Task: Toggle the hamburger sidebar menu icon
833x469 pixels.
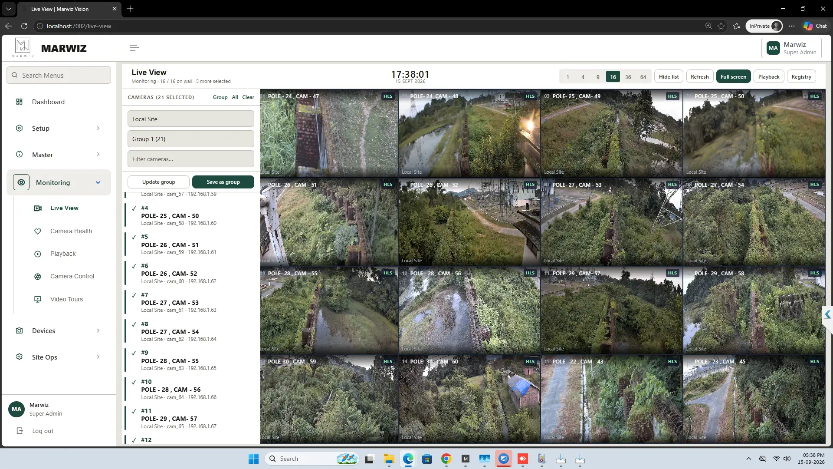Action: 134,48
